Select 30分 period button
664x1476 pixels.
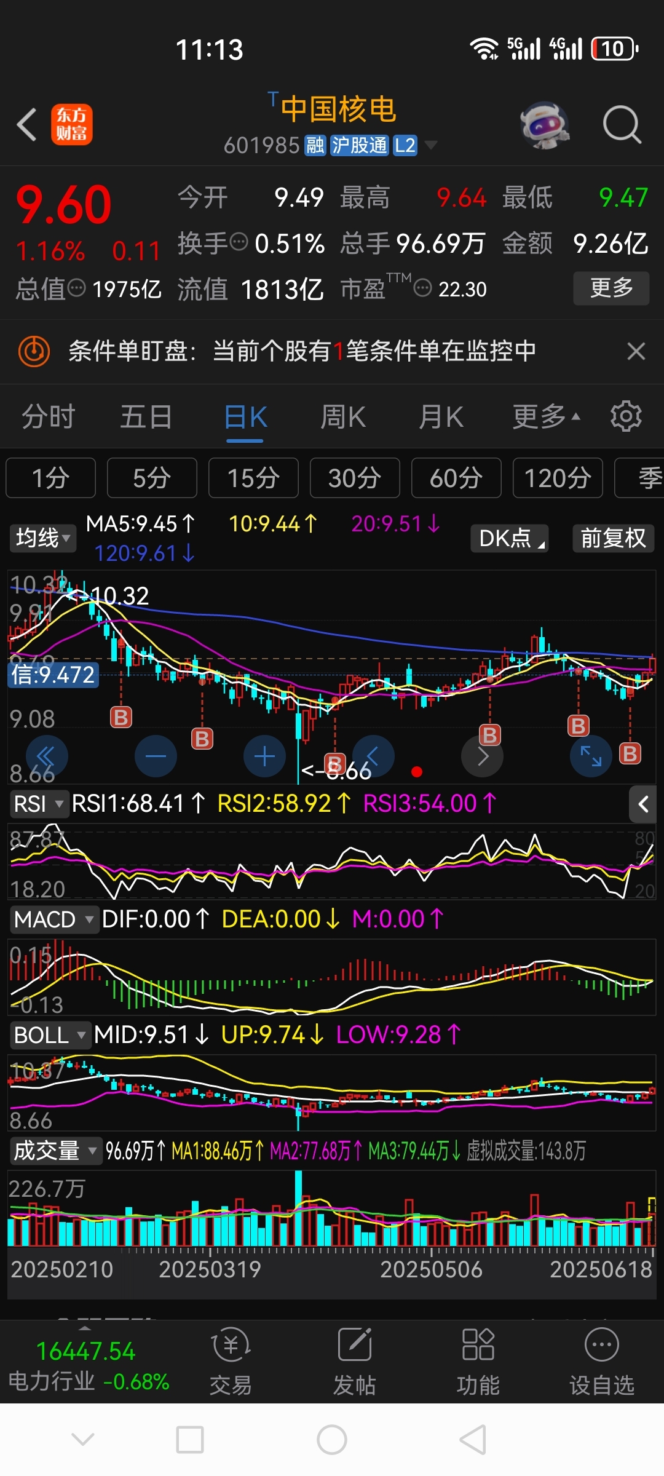click(x=355, y=478)
